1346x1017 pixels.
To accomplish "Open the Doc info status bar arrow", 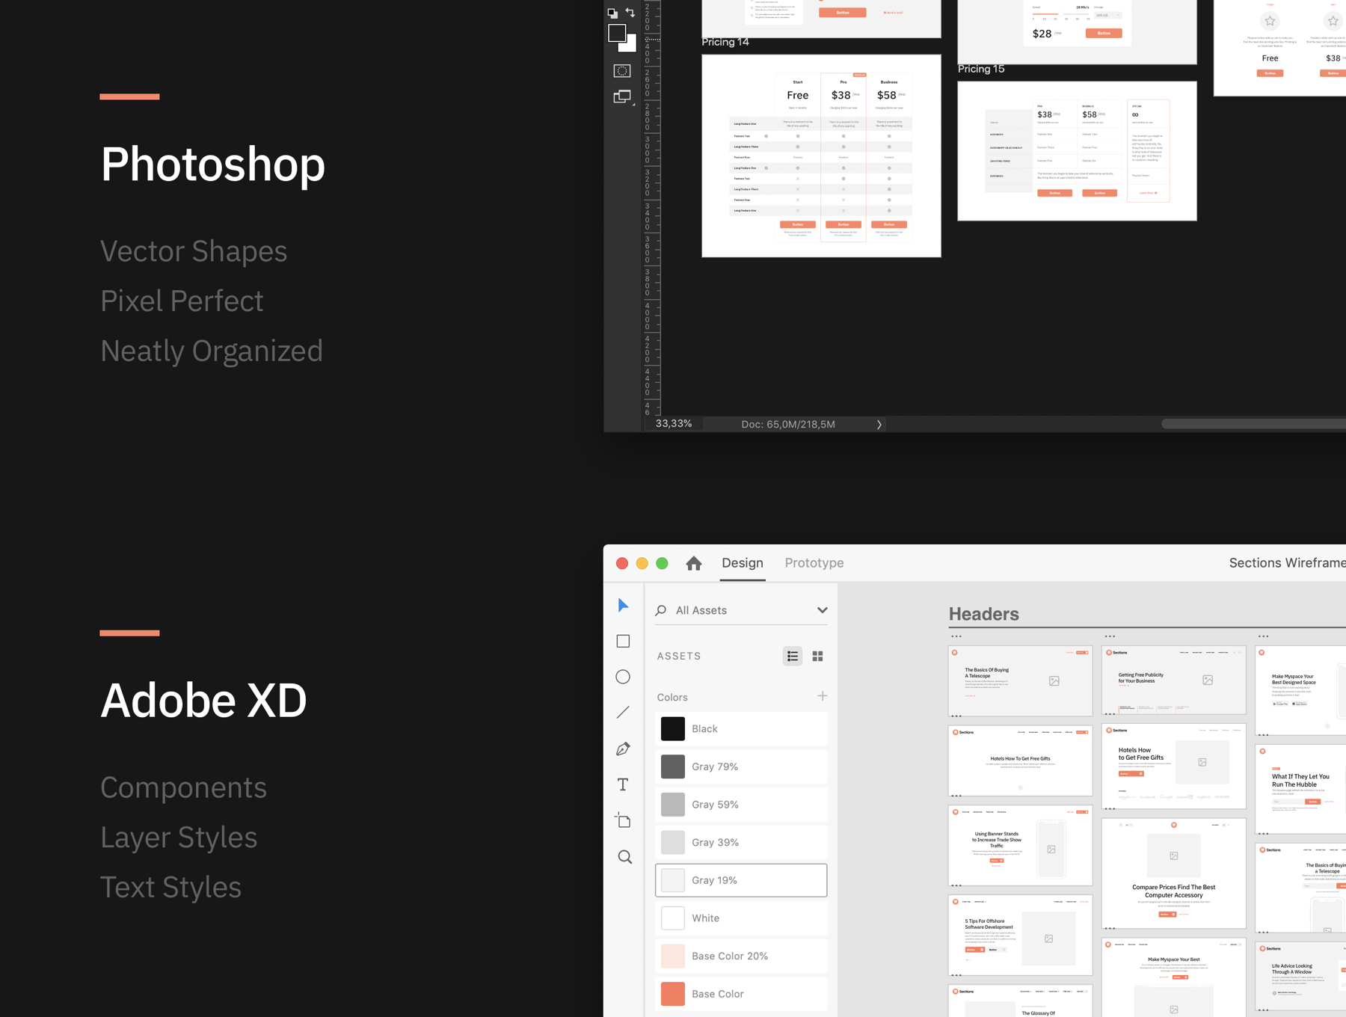I will [x=879, y=424].
